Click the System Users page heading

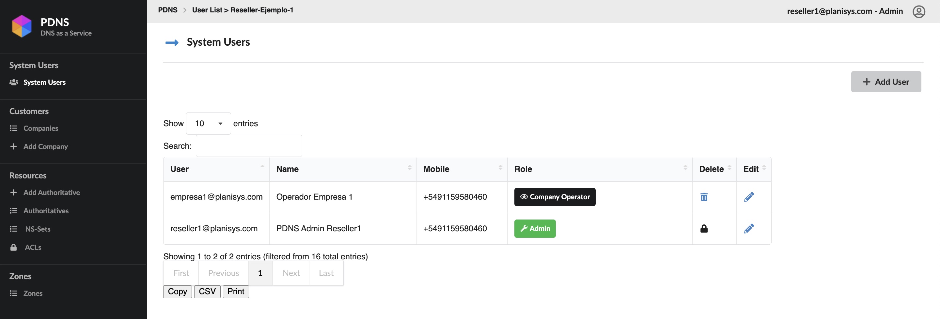pyautogui.click(x=218, y=42)
